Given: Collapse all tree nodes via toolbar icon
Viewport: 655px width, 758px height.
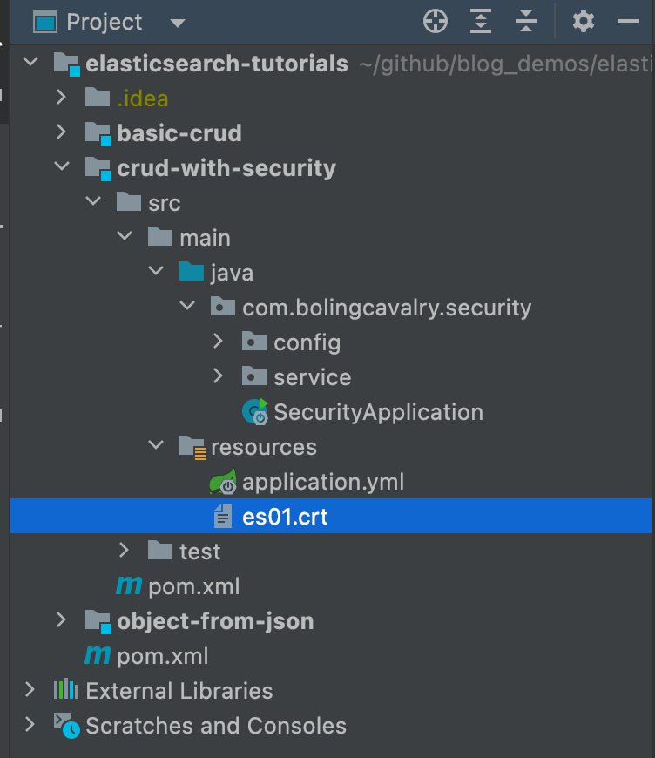Looking at the screenshot, I should (526, 21).
